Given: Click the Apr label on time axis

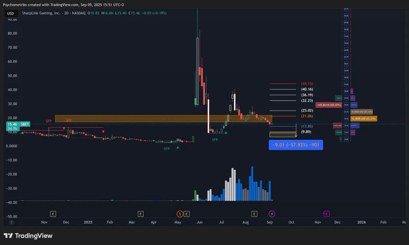Looking at the screenshot, I should pyautogui.click(x=154, y=222).
